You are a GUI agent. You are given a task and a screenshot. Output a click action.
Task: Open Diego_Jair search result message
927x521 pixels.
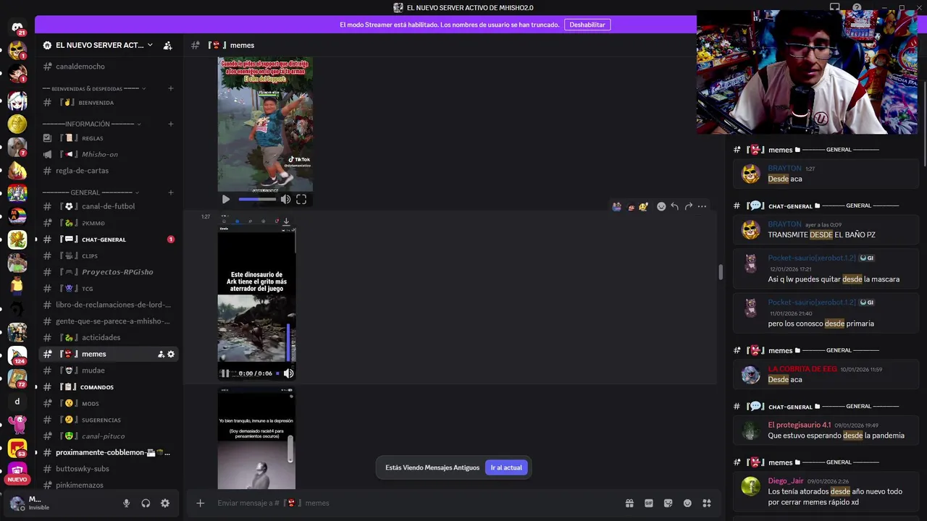826,491
